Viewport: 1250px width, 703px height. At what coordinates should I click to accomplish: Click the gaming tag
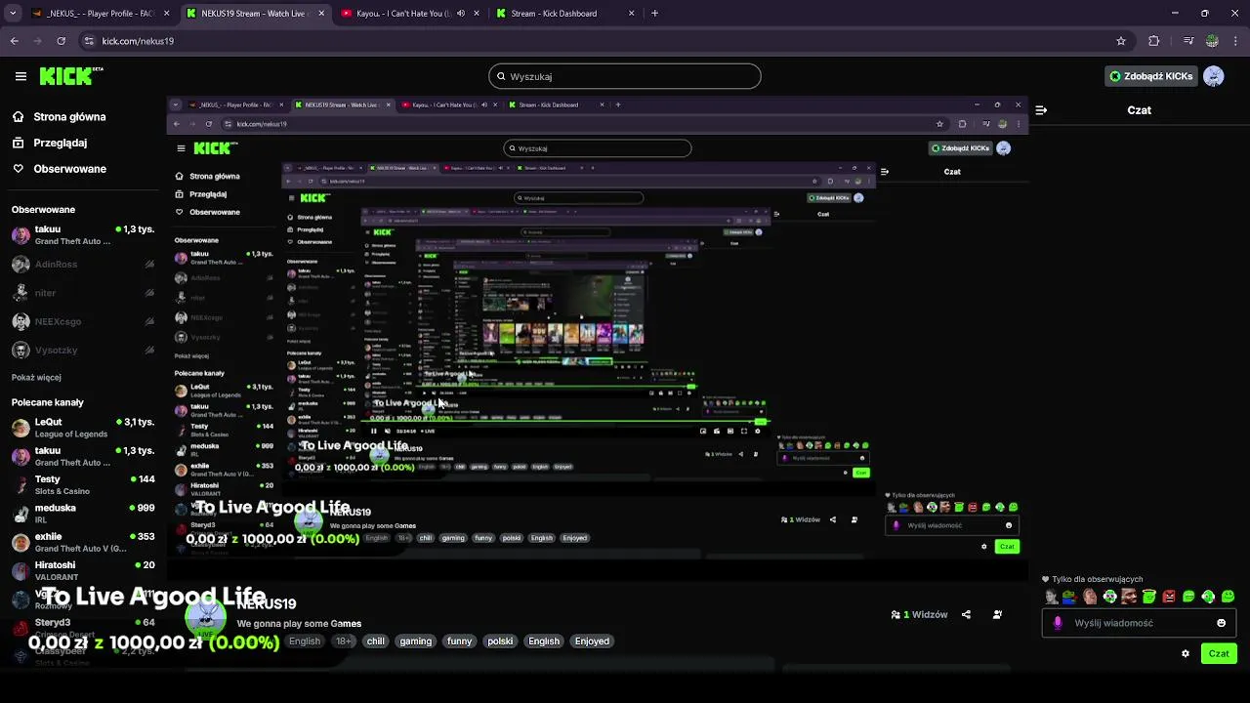[x=415, y=641]
